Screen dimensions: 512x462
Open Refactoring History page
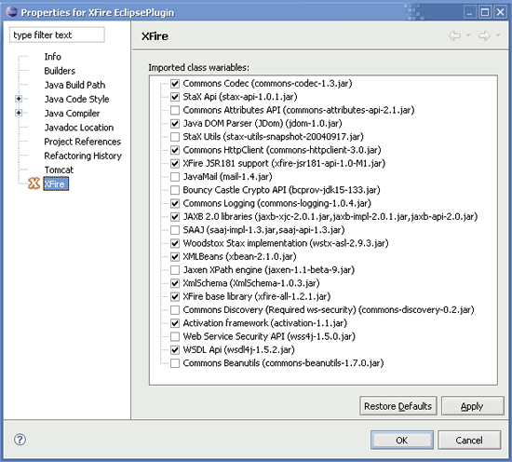coord(83,156)
